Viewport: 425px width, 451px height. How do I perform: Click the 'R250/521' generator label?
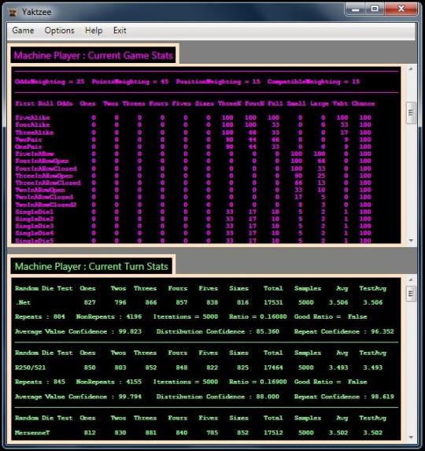(x=30, y=368)
